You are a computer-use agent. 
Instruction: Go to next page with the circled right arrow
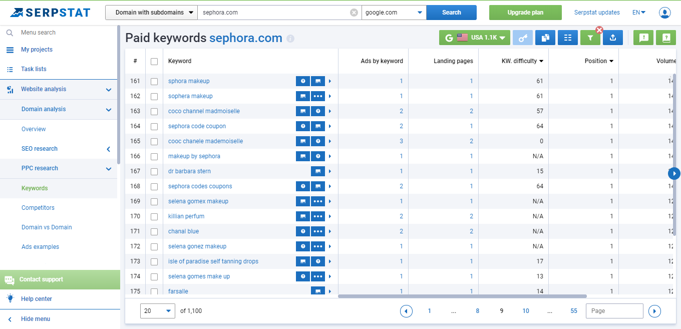tap(654, 311)
